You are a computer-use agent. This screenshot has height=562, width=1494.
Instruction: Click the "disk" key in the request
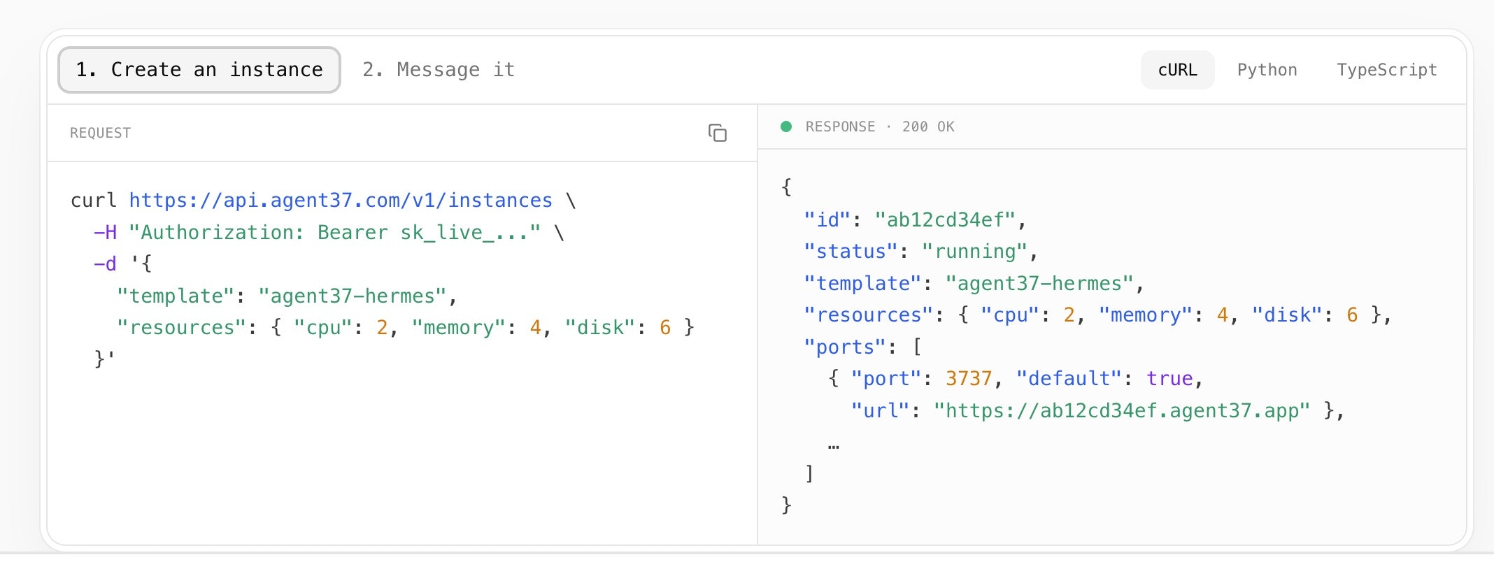click(601, 327)
